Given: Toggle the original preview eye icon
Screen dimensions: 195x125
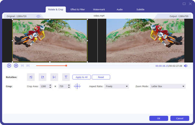Looking at the screenshot, I should [x=38, y=16].
